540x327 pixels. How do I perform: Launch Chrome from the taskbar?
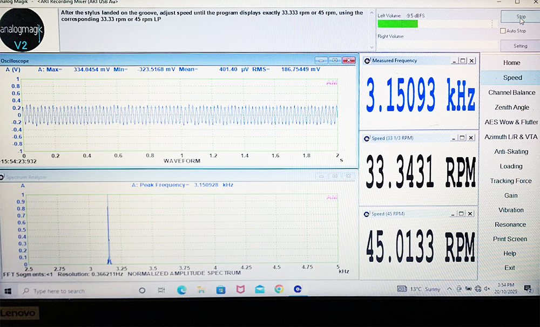279,290
